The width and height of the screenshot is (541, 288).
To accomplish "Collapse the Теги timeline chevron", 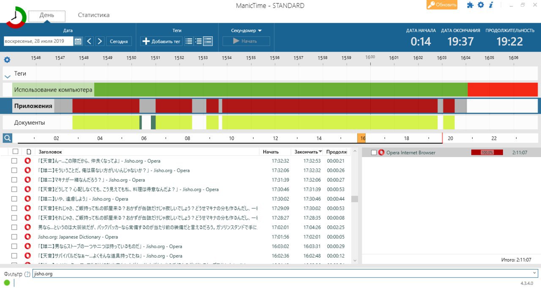I will (7, 76).
